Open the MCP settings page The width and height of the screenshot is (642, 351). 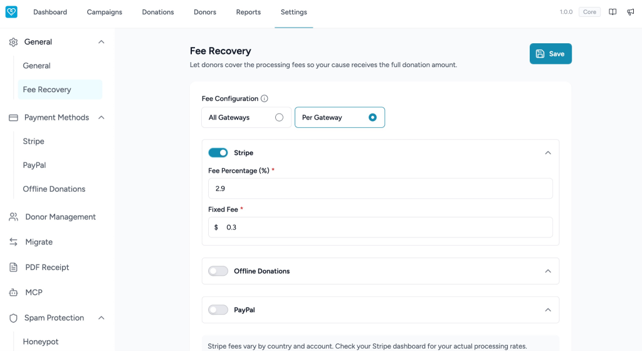[34, 293]
